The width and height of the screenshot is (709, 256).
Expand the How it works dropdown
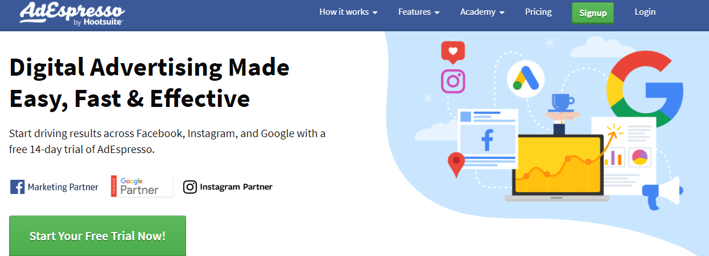click(x=348, y=12)
